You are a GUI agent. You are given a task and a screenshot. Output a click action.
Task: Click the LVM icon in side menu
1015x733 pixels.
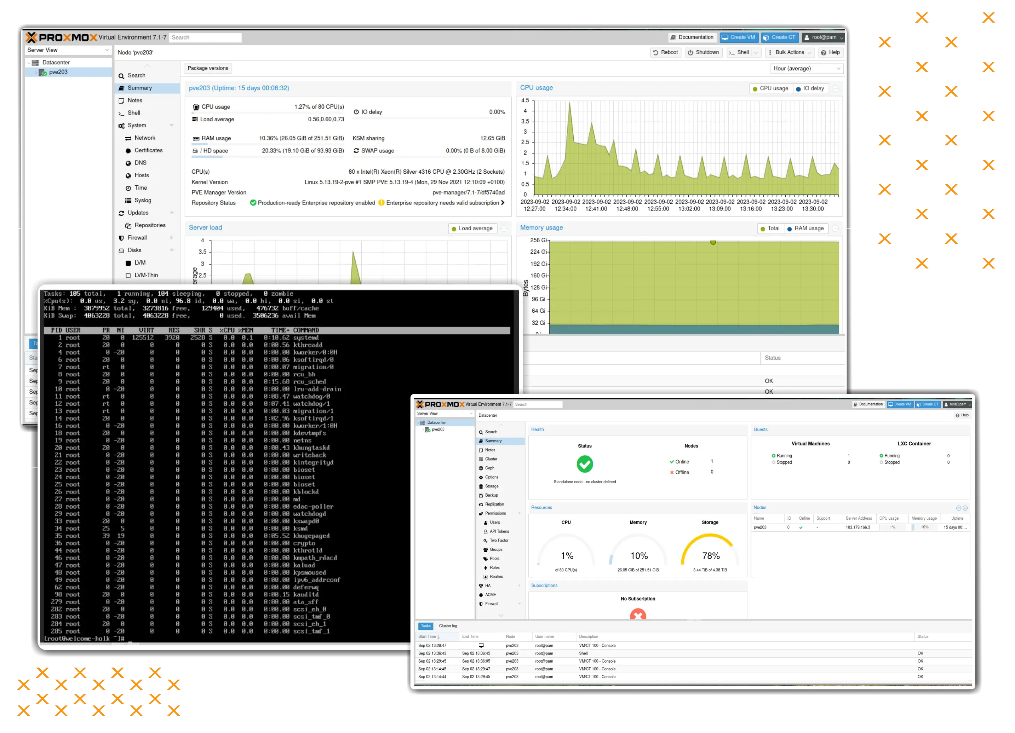[128, 264]
